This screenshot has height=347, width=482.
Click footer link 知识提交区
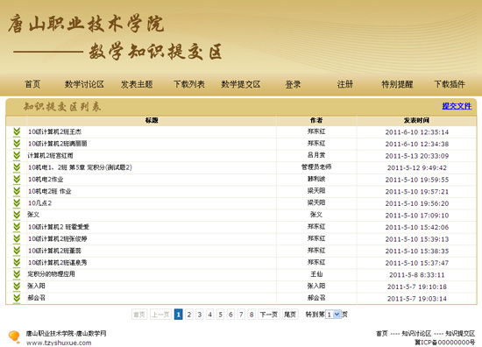coord(460,334)
